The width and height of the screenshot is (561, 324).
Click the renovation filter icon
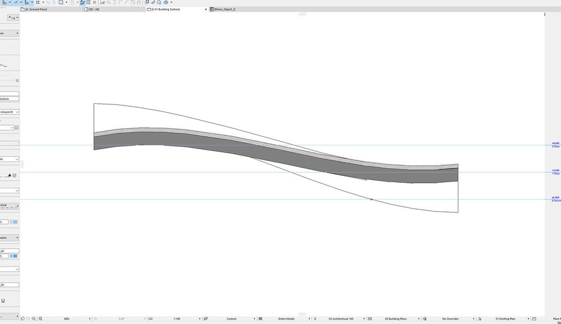[x=480, y=318]
